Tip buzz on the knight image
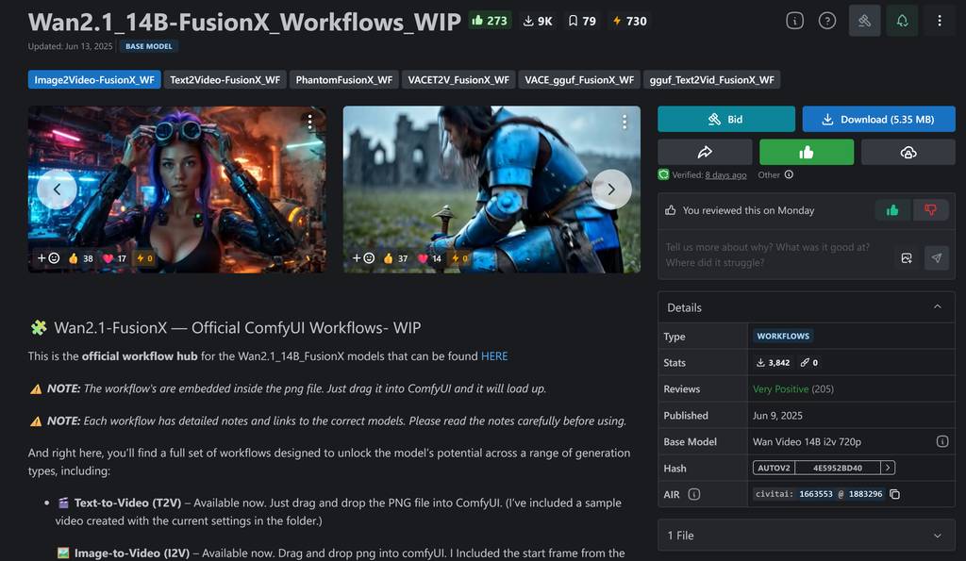Screen dimensions: 966x561 [459, 258]
